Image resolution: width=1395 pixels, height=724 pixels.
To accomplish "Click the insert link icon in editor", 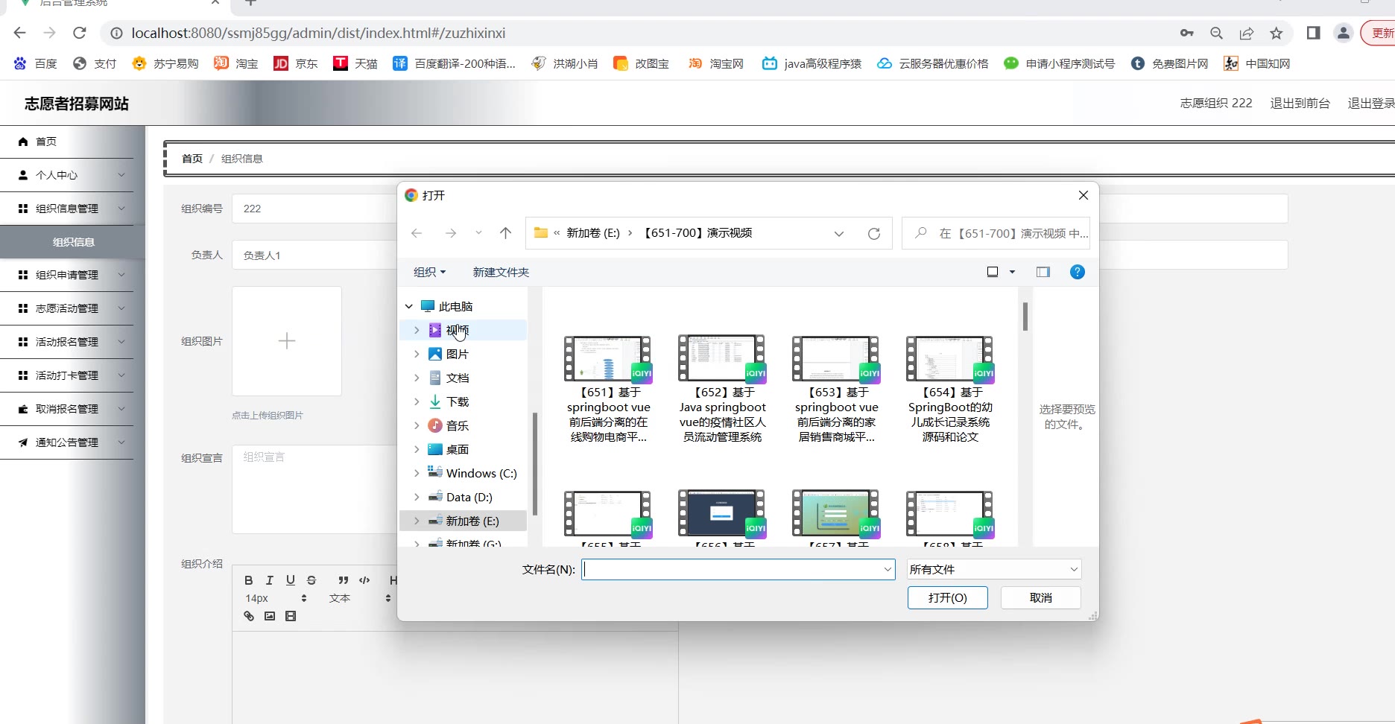I will [x=249, y=616].
